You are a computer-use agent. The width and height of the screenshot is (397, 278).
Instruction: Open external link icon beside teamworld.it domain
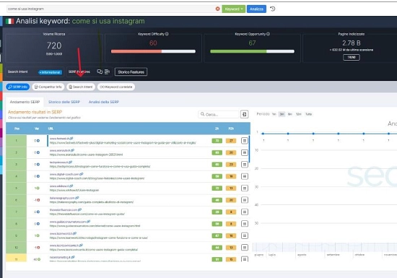point(74,233)
